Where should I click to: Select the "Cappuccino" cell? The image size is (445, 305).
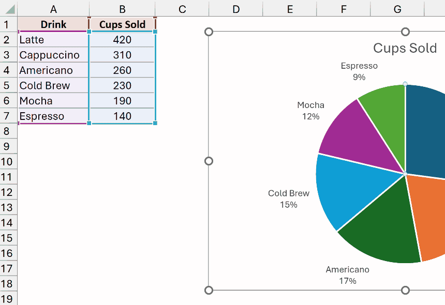[x=53, y=55]
